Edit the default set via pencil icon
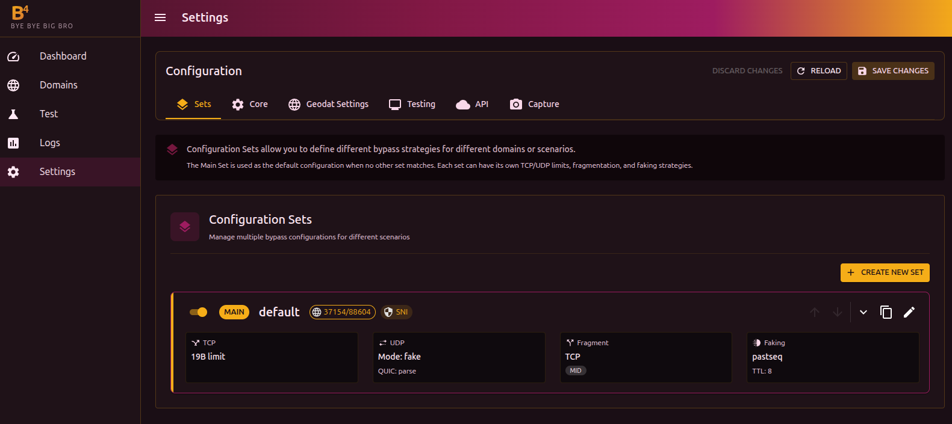 (x=909, y=312)
